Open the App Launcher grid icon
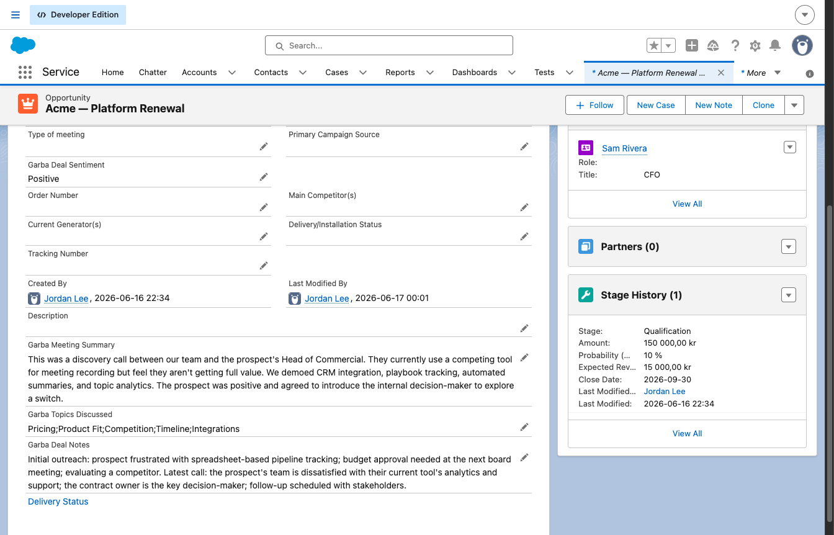The image size is (834, 535). 25,73
